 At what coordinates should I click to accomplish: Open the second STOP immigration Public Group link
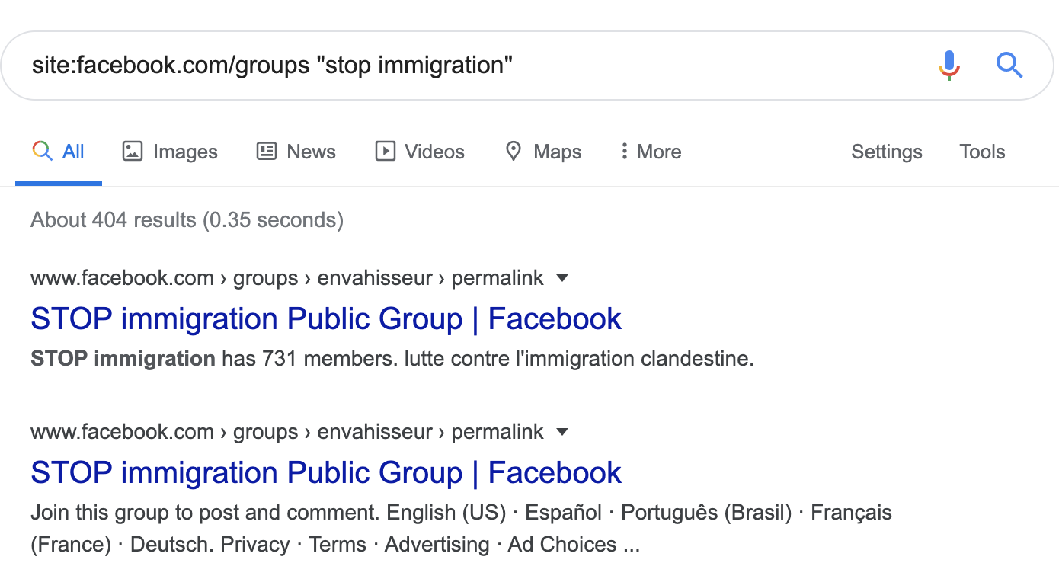pos(326,473)
